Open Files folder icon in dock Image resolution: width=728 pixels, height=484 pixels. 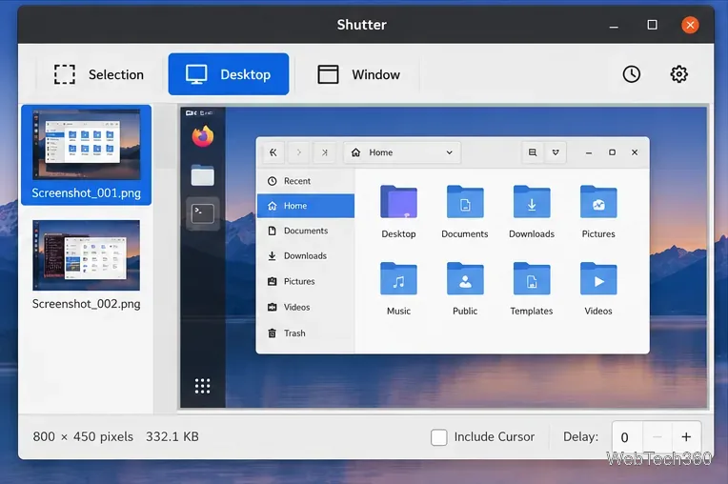(x=203, y=175)
